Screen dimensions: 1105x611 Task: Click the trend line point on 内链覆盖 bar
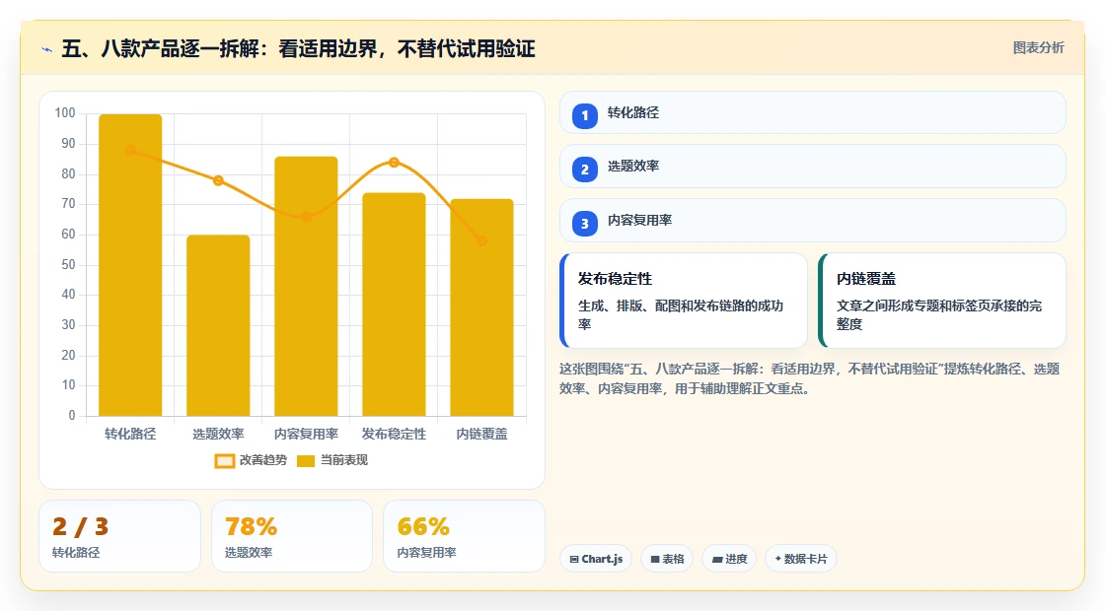pyautogui.click(x=482, y=240)
